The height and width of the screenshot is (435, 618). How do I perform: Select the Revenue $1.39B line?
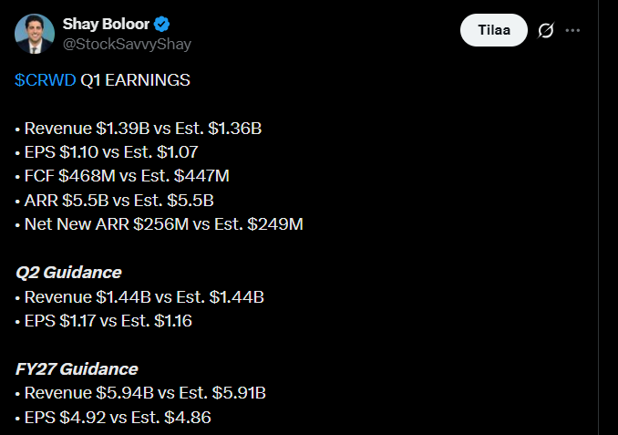pyautogui.click(x=139, y=129)
